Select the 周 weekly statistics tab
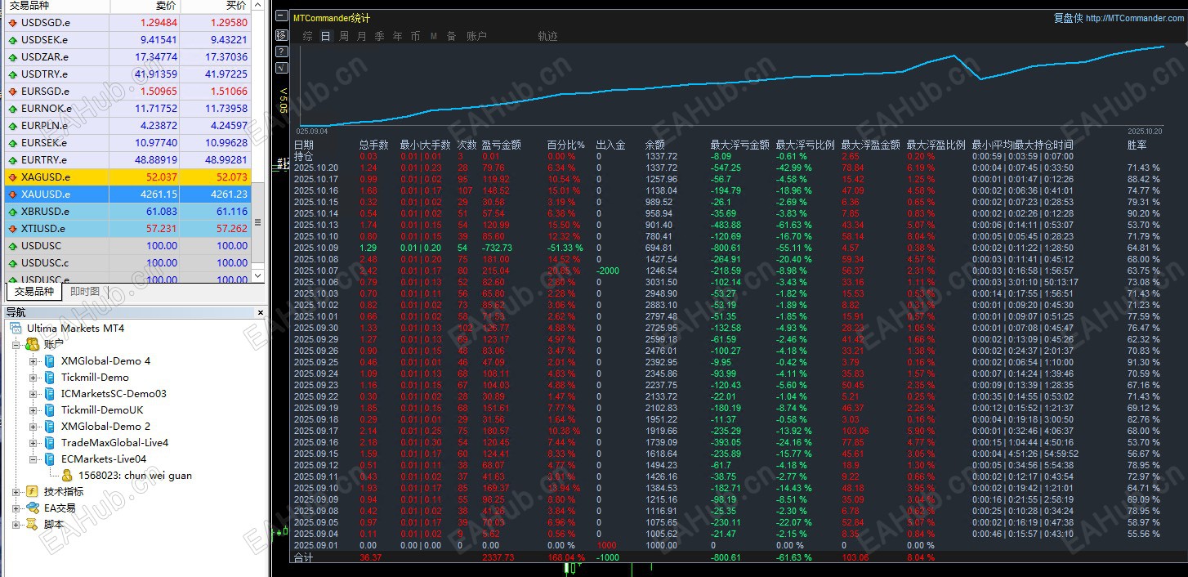Viewport: 1188px width, 577px height. pos(344,36)
